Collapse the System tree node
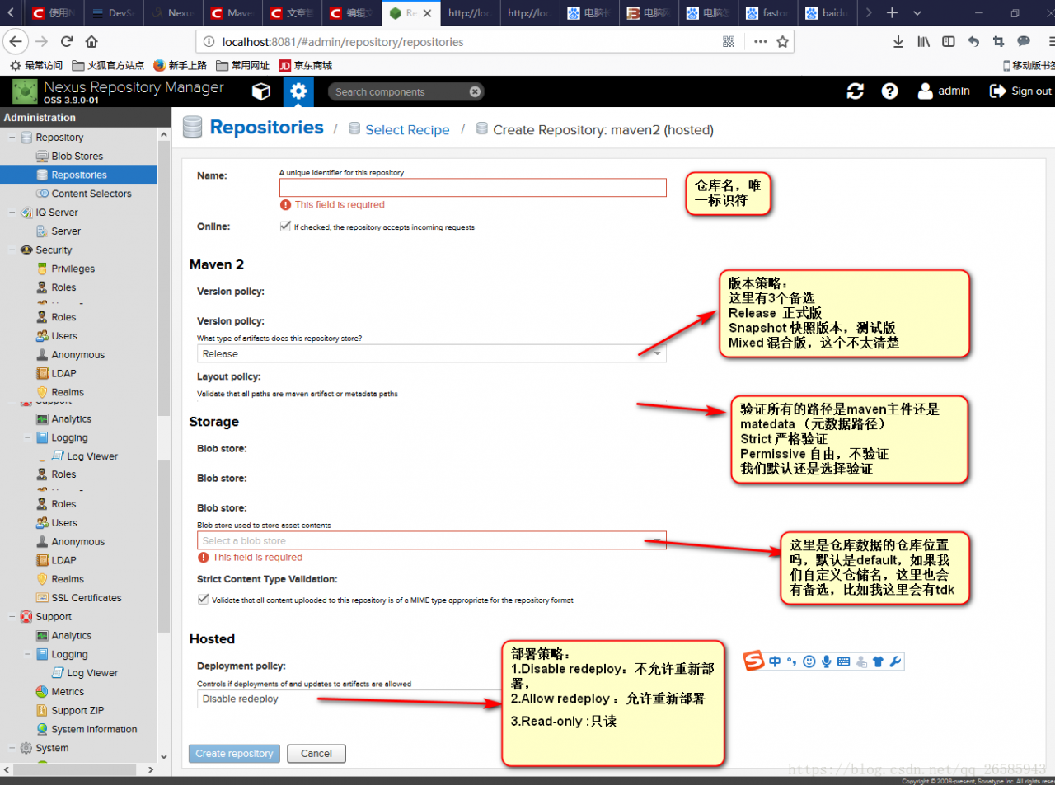This screenshot has height=785, width=1055. 12,748
